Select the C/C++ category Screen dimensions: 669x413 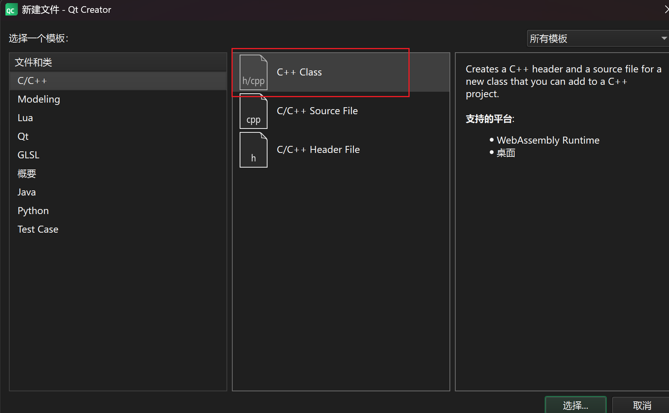point(118,81)
